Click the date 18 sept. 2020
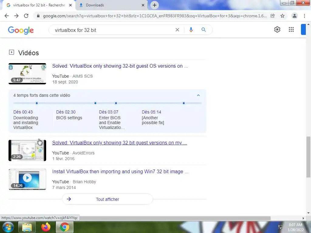The height and width of the screenshot is (233, 311). (x=65, y=82)
